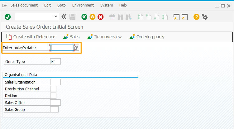This screenshot has width=234, height=129.
Task: Click the Enter today's date field
Action: coord(62,48)
